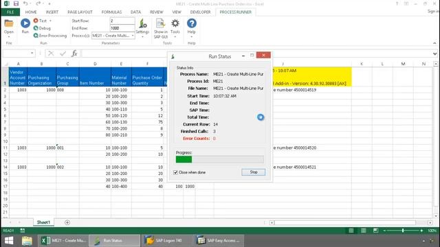Click the Insert Function fx icon

[74, 54]
